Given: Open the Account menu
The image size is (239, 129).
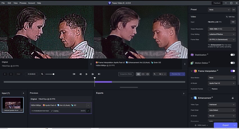Looking at the screenshot, I should (x=31, y=3).
